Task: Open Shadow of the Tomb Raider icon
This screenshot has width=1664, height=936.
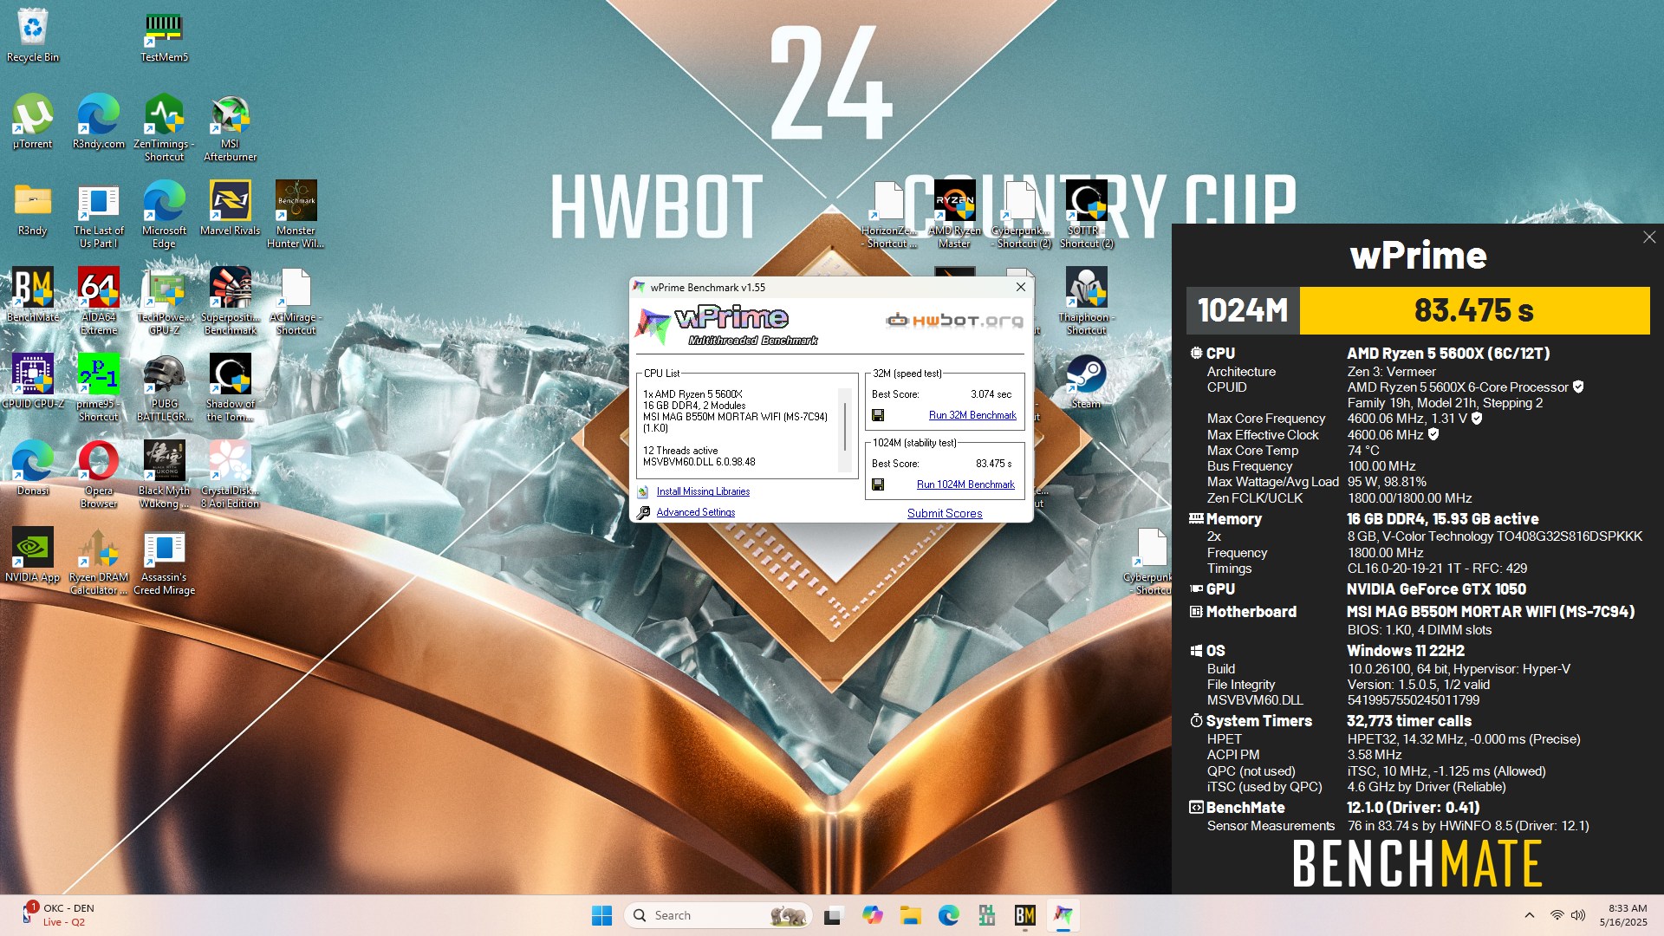Action: [x=230, y=388]
